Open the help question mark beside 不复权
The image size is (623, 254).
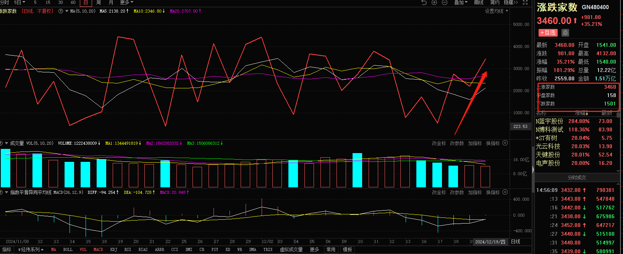[x=61, y=11]
